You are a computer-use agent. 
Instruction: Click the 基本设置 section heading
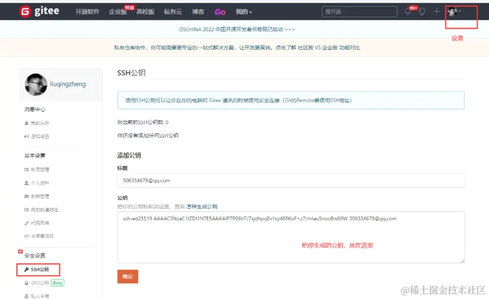tap(35, 156)
